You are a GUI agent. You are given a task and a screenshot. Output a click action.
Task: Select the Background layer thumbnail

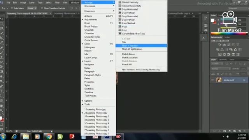(x=219, y=80)
